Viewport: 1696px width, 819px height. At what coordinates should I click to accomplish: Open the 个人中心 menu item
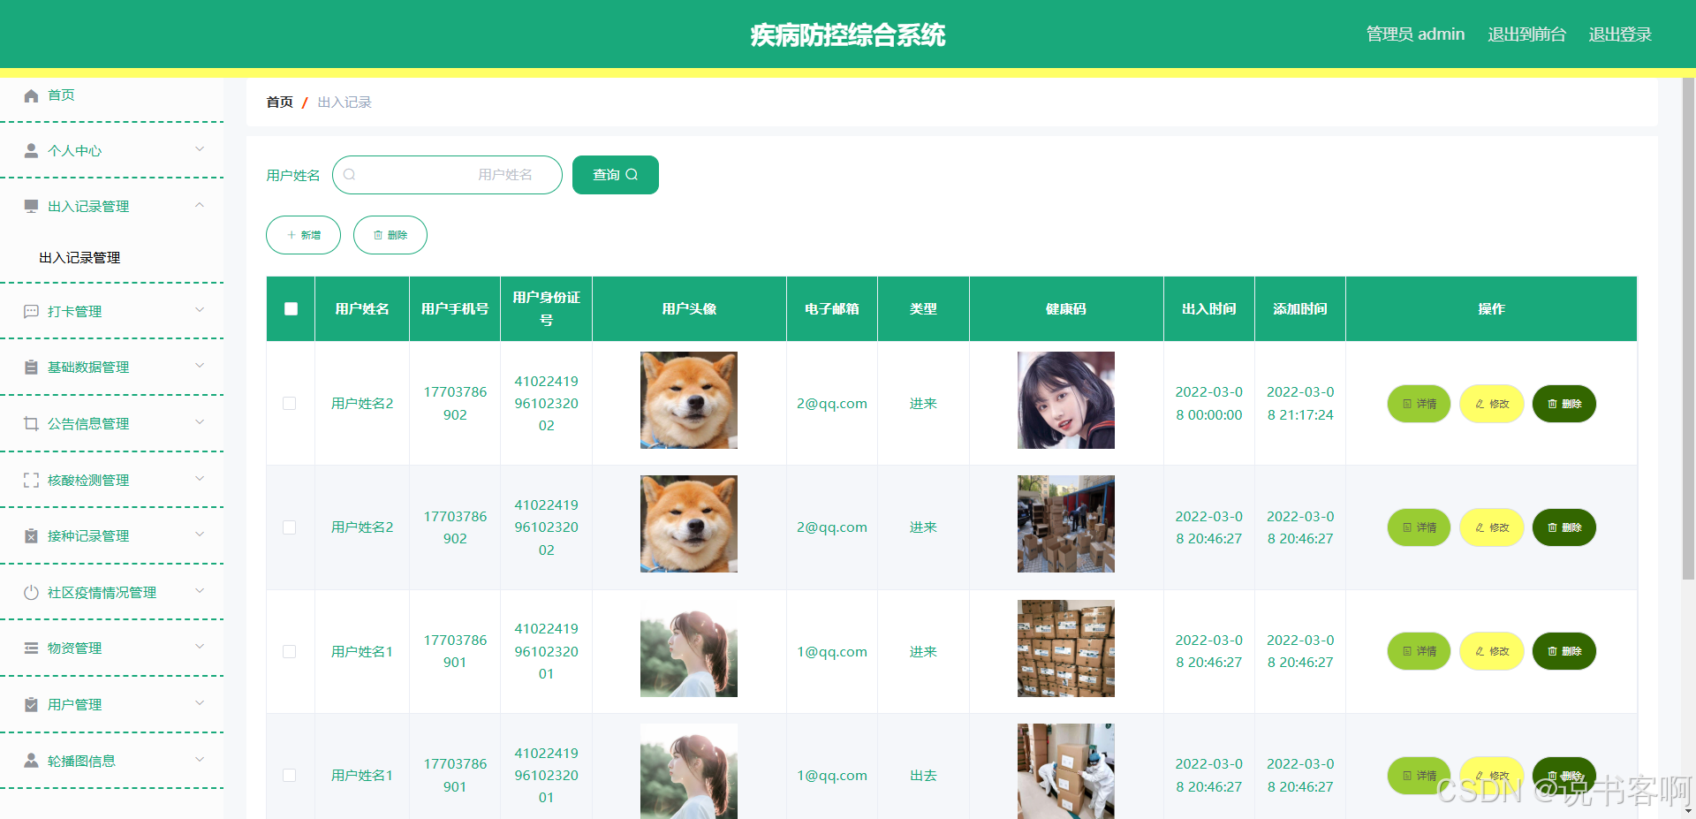pos(112,150)
